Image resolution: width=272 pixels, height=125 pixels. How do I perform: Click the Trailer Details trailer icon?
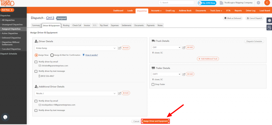tap(153, 68)
